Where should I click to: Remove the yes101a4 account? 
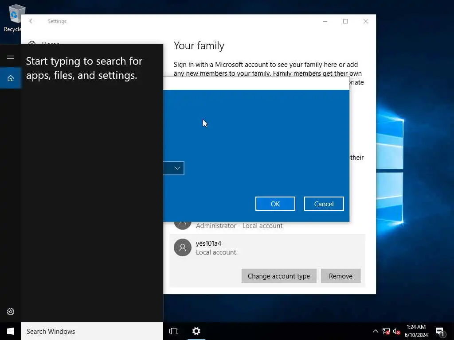coord(340,276)
